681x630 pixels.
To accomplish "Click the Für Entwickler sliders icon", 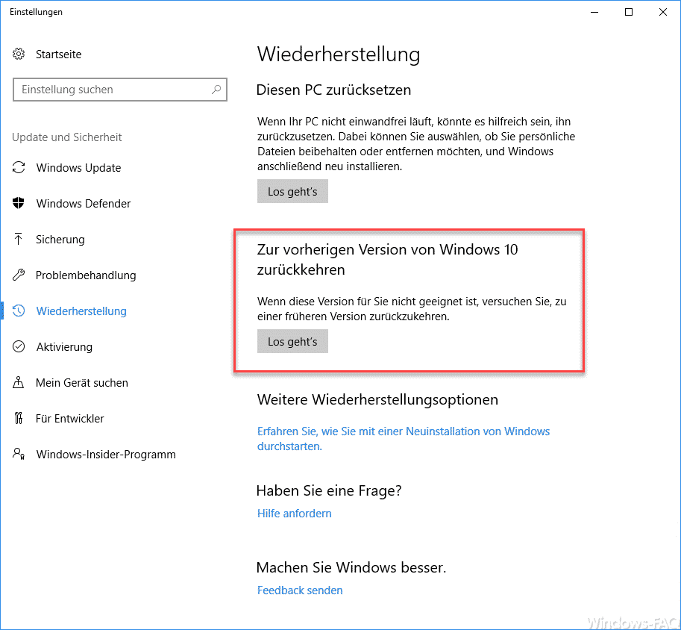I will click(x=19, y=419).
